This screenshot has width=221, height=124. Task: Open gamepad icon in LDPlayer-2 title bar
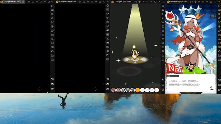tap(136, 2)
